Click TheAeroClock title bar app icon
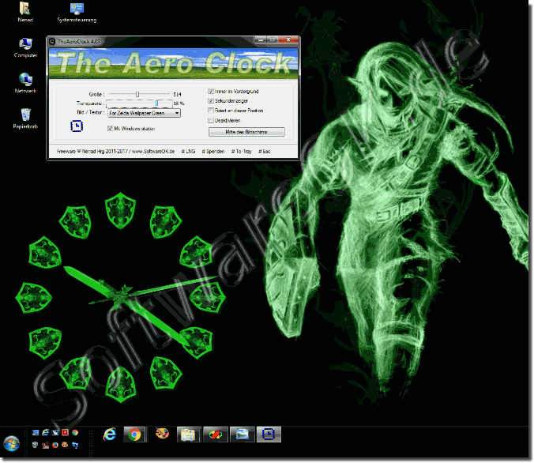 coord(52,42)
